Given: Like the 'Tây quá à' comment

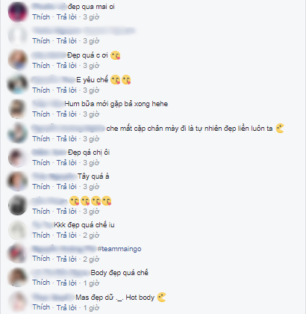Looking at the screenshot, I should tap(41, 187).
